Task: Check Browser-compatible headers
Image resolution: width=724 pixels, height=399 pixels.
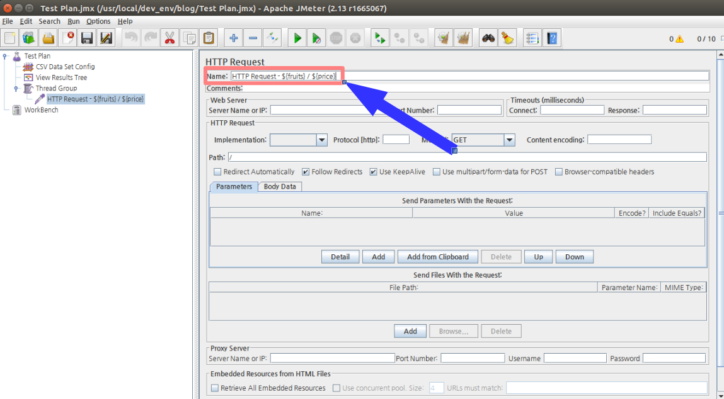Action: [x=559, y=172]
